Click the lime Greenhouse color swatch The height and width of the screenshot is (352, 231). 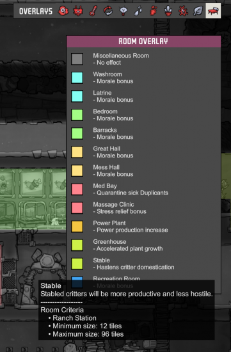point(77,245)
